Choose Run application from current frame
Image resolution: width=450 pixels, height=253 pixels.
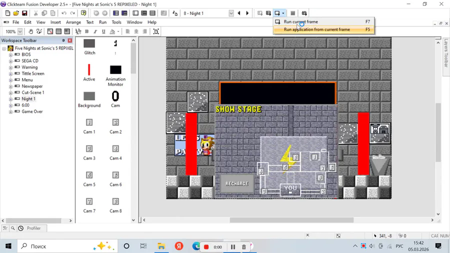[x=323, y=29]
